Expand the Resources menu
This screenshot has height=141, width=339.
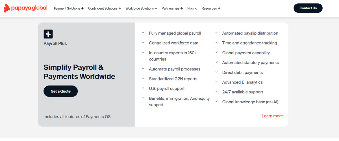click(211, 8)
